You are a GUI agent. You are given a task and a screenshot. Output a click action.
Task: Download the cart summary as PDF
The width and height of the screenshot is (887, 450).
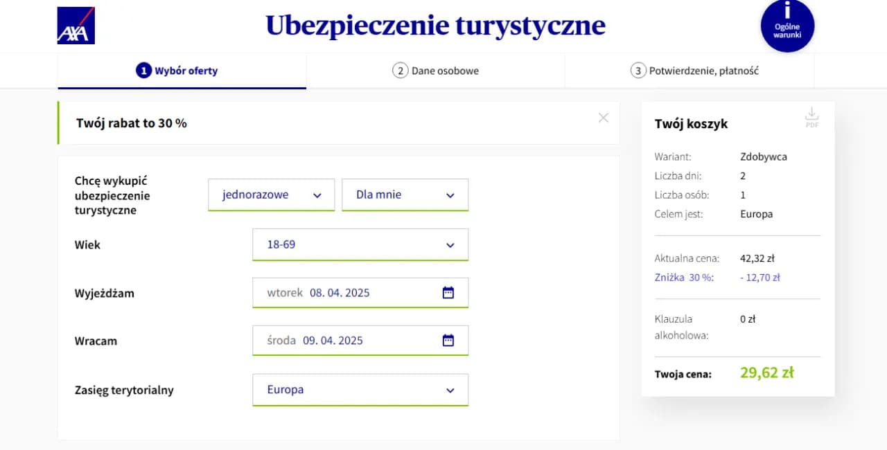811,116
